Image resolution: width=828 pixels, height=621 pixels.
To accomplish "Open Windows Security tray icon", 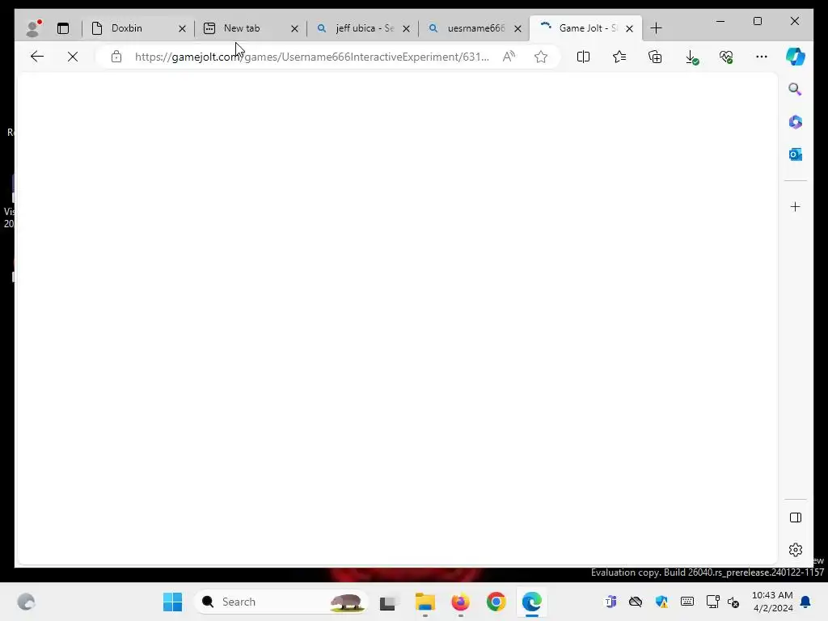I will (x=661, y=602).
